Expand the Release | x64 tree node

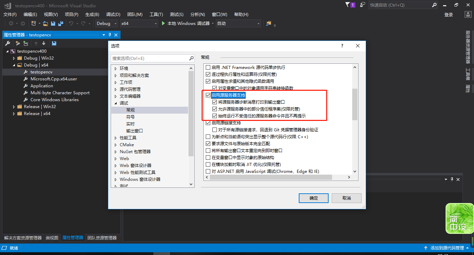[14, 114]
